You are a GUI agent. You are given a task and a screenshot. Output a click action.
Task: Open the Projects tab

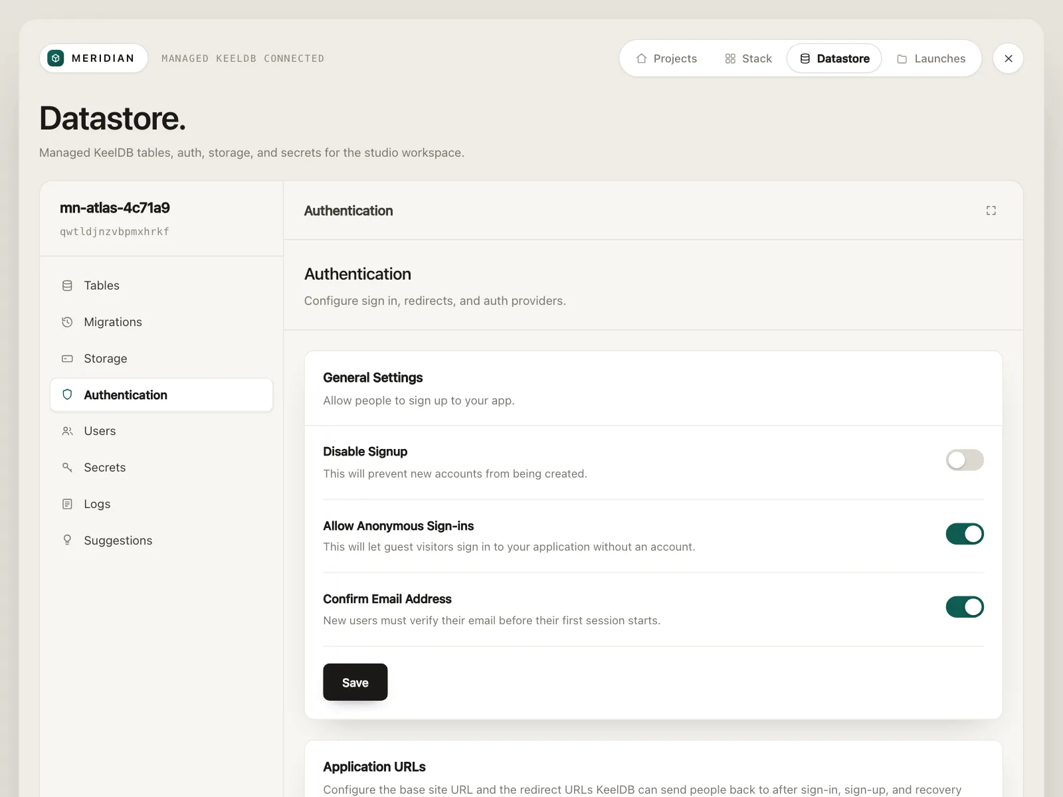(x=666, y=58)
